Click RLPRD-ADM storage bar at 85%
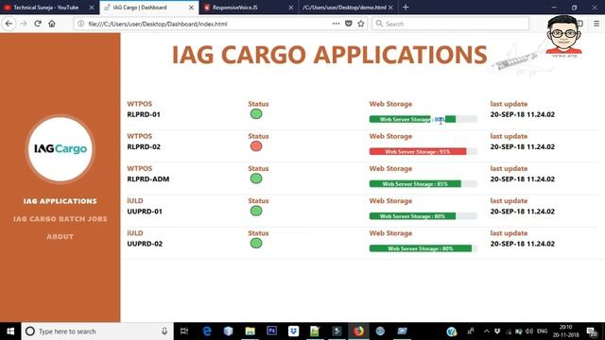605x340 pixels. click(423, 184)
